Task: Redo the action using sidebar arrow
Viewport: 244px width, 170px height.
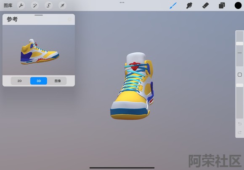Action: [x=240, y=133]
